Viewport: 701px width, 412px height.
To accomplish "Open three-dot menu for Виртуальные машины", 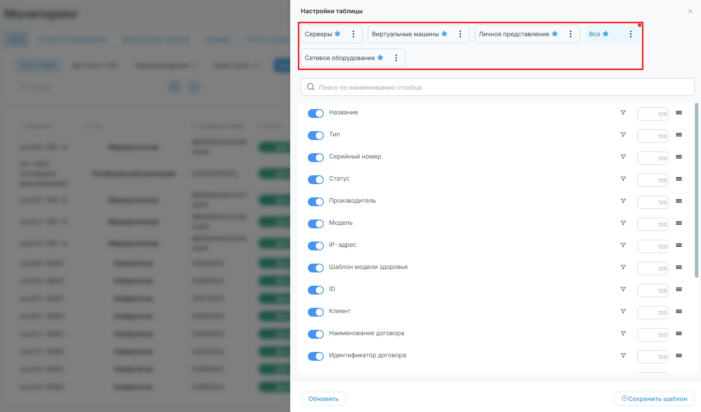I will (x=460, y=34).
